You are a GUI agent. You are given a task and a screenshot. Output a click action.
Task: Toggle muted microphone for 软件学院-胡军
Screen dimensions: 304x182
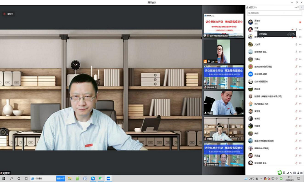pyautogui.click(x=296, y=74)
